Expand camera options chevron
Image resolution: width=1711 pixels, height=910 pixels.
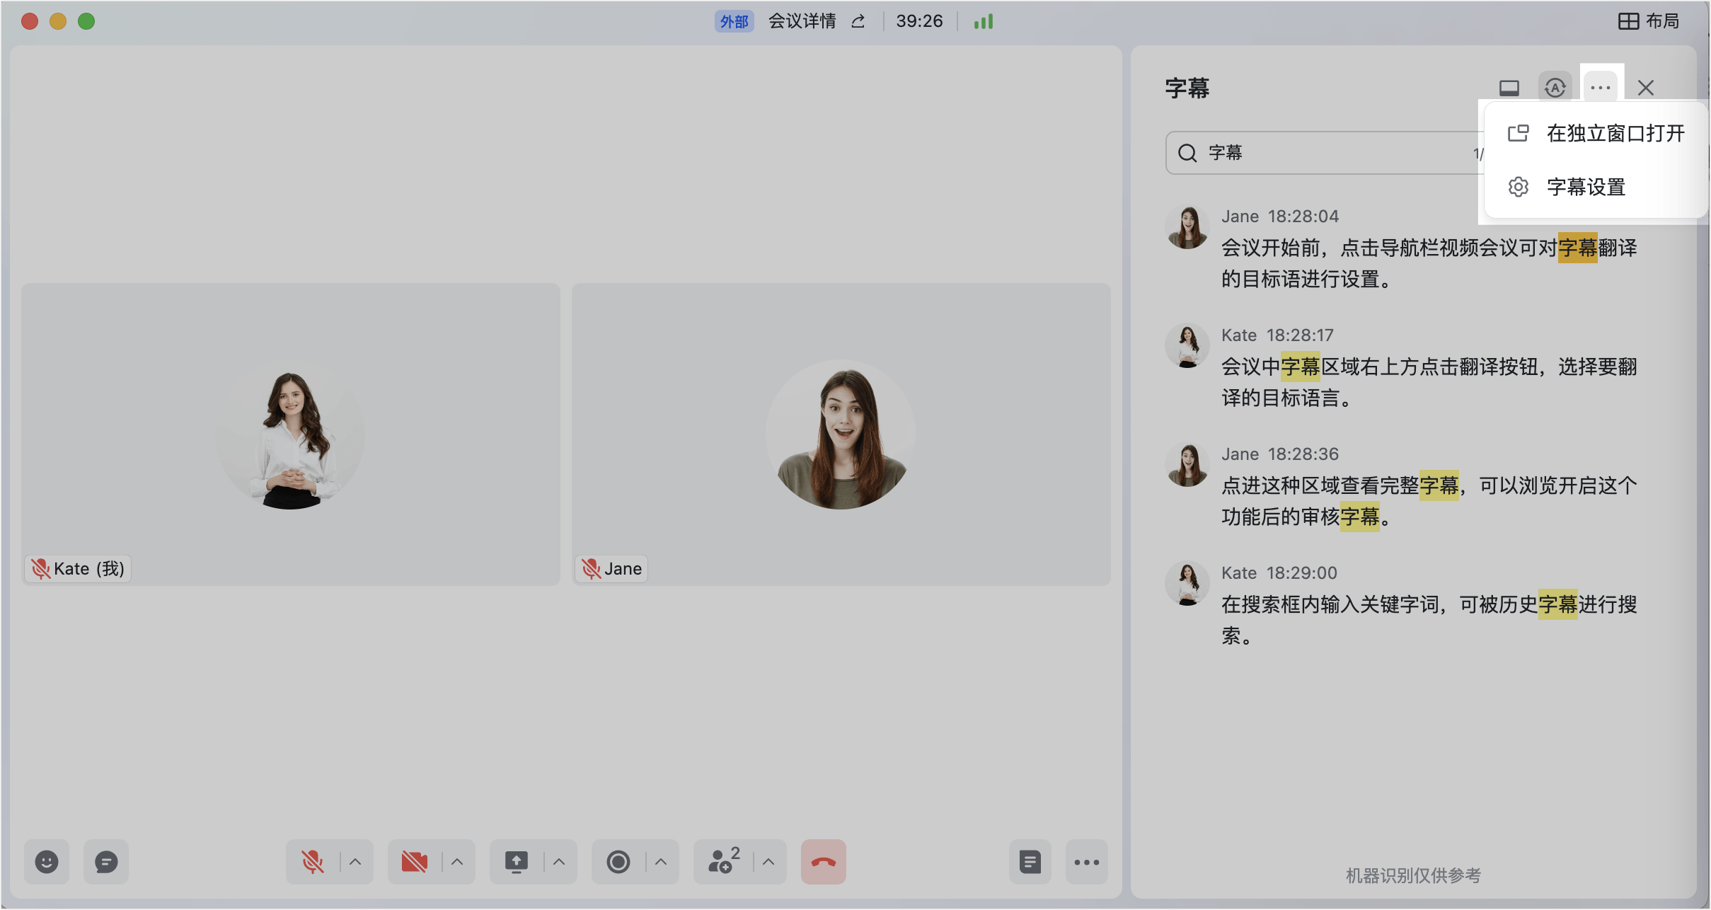pyautogui.click(x=457, y=862)
